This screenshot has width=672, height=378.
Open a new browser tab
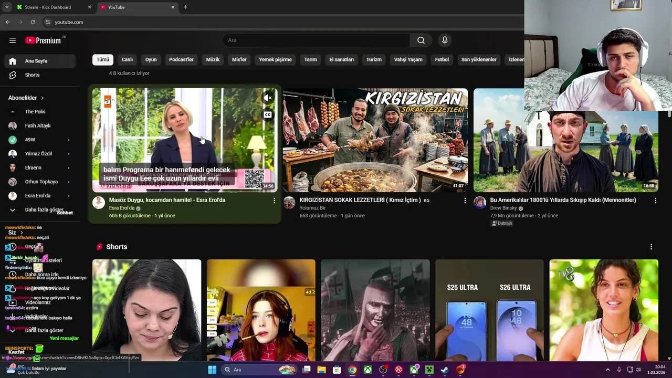185,7
